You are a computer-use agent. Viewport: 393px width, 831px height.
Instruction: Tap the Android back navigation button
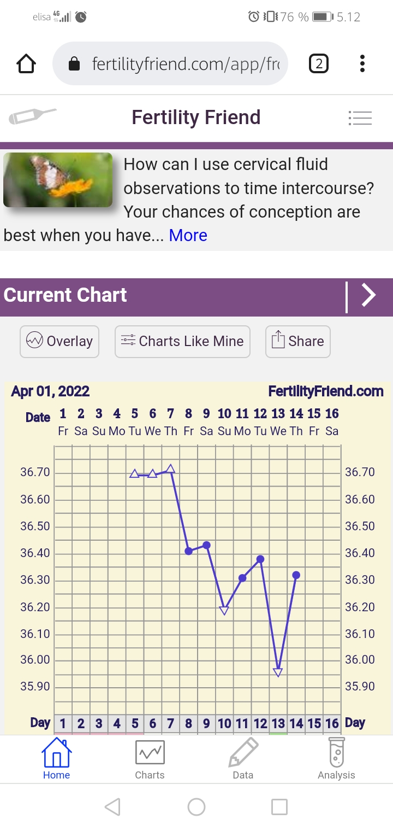click(112, 806)
